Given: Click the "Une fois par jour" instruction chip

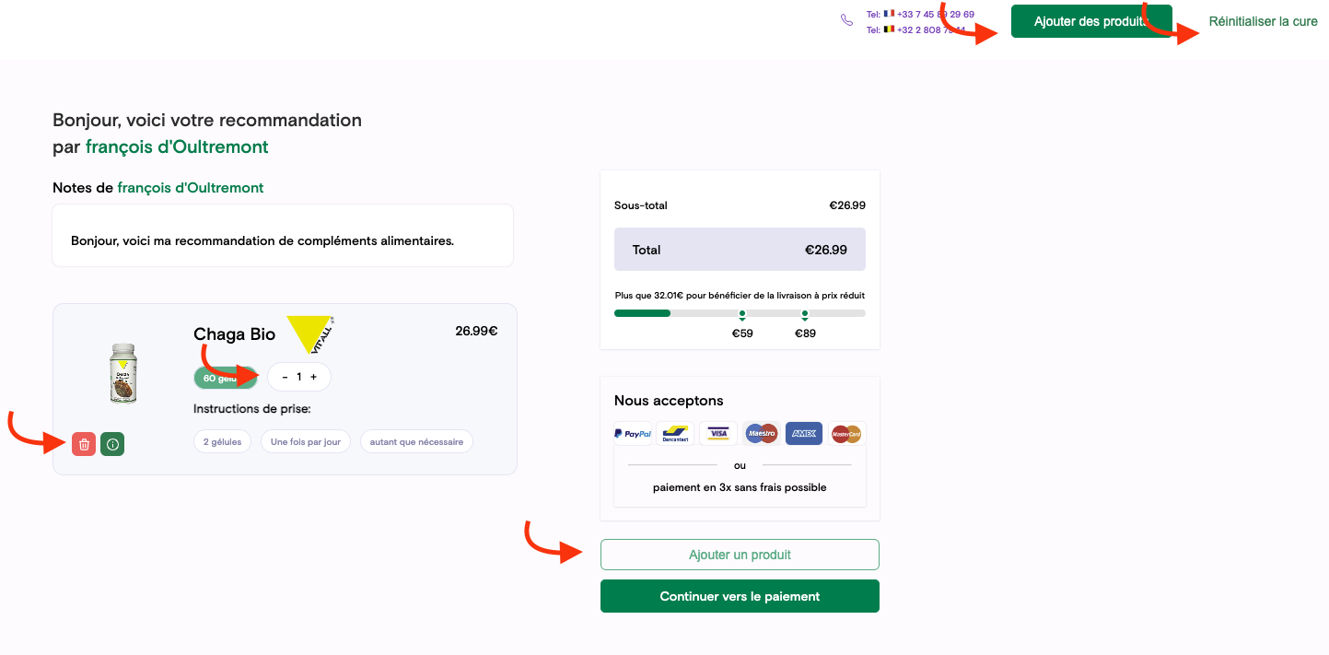Looking at the screenshot, I should pos(306,442).
